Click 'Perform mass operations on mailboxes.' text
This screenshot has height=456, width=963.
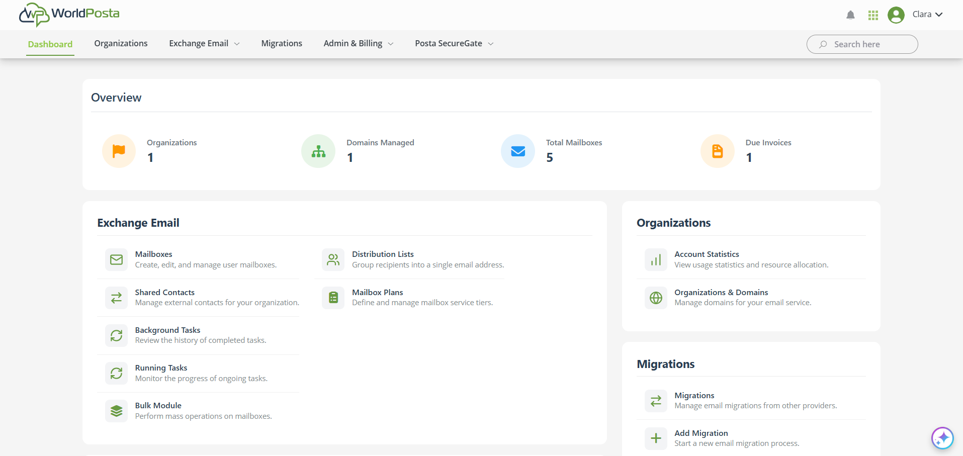pyautogui.click(x=204, y=416)
